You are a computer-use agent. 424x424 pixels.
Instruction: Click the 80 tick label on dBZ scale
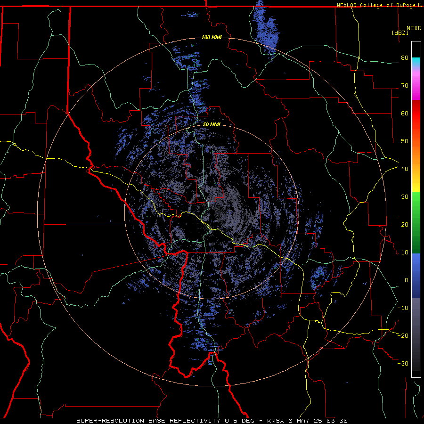[x=405, y=57]
